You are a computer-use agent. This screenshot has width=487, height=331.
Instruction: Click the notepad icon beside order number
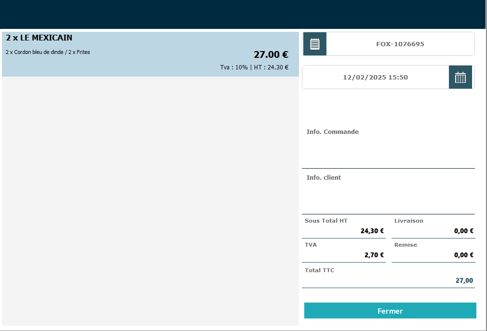click(314, 44)
